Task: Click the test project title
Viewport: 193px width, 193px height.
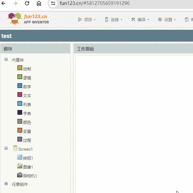Action: click(x=6, y=36)
